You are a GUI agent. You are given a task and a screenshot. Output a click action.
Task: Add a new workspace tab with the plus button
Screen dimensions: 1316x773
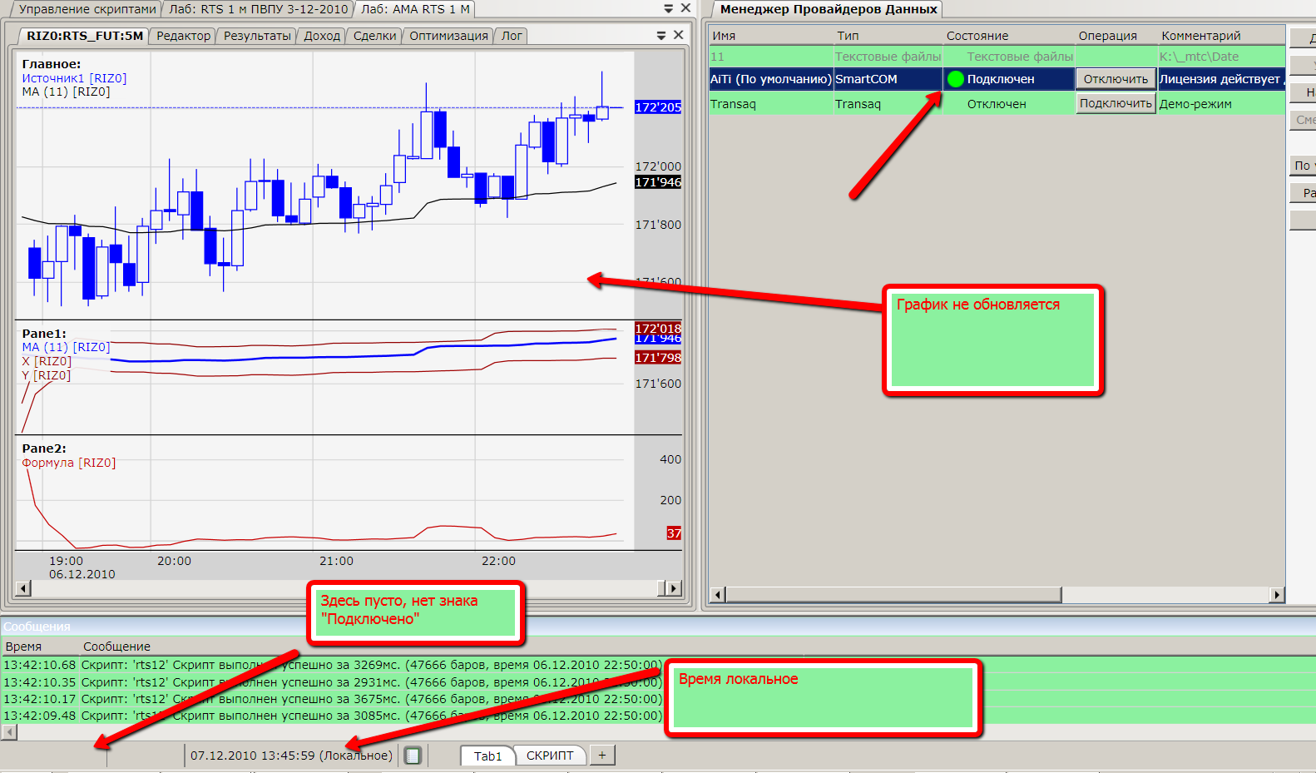(x=602, y=756)
